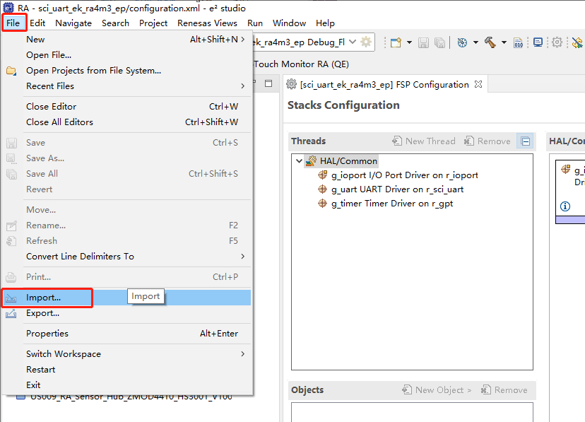Open the Search menu
Screen dimensions: 585x422
pos(115,23)
